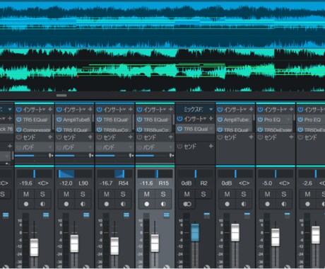The image size is (325, 269).
Task: Click the volume fader of the -19.6 channel
Action: (35, 247)
